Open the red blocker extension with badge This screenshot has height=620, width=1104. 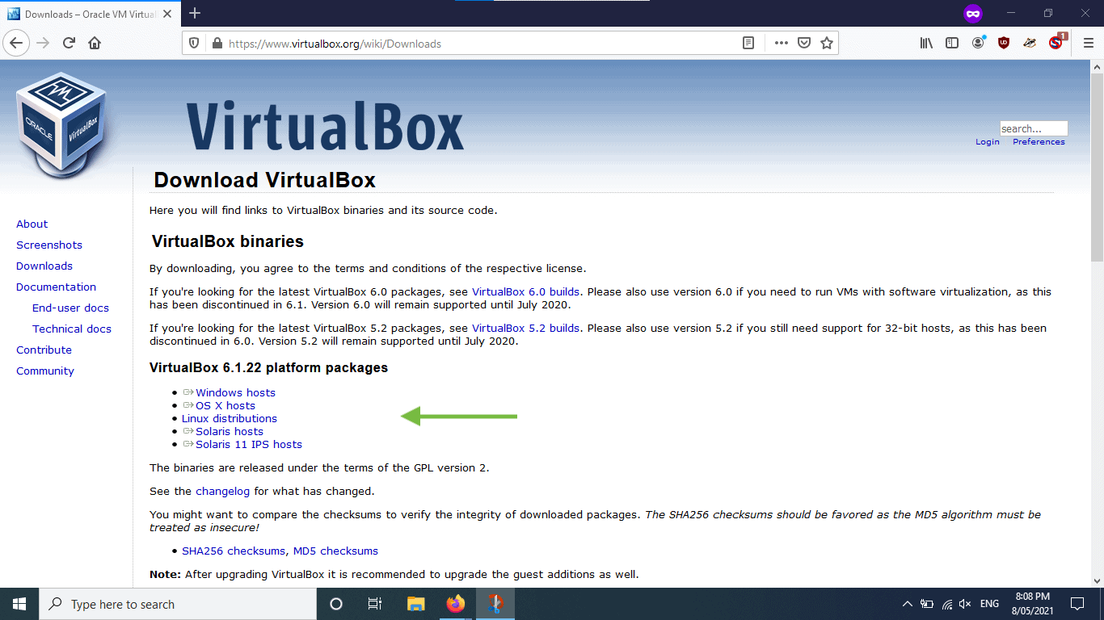1057,42
